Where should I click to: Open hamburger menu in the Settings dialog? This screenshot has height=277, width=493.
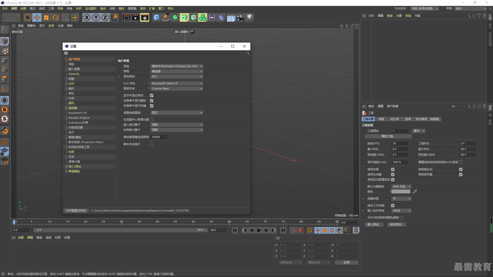point(66,53)
